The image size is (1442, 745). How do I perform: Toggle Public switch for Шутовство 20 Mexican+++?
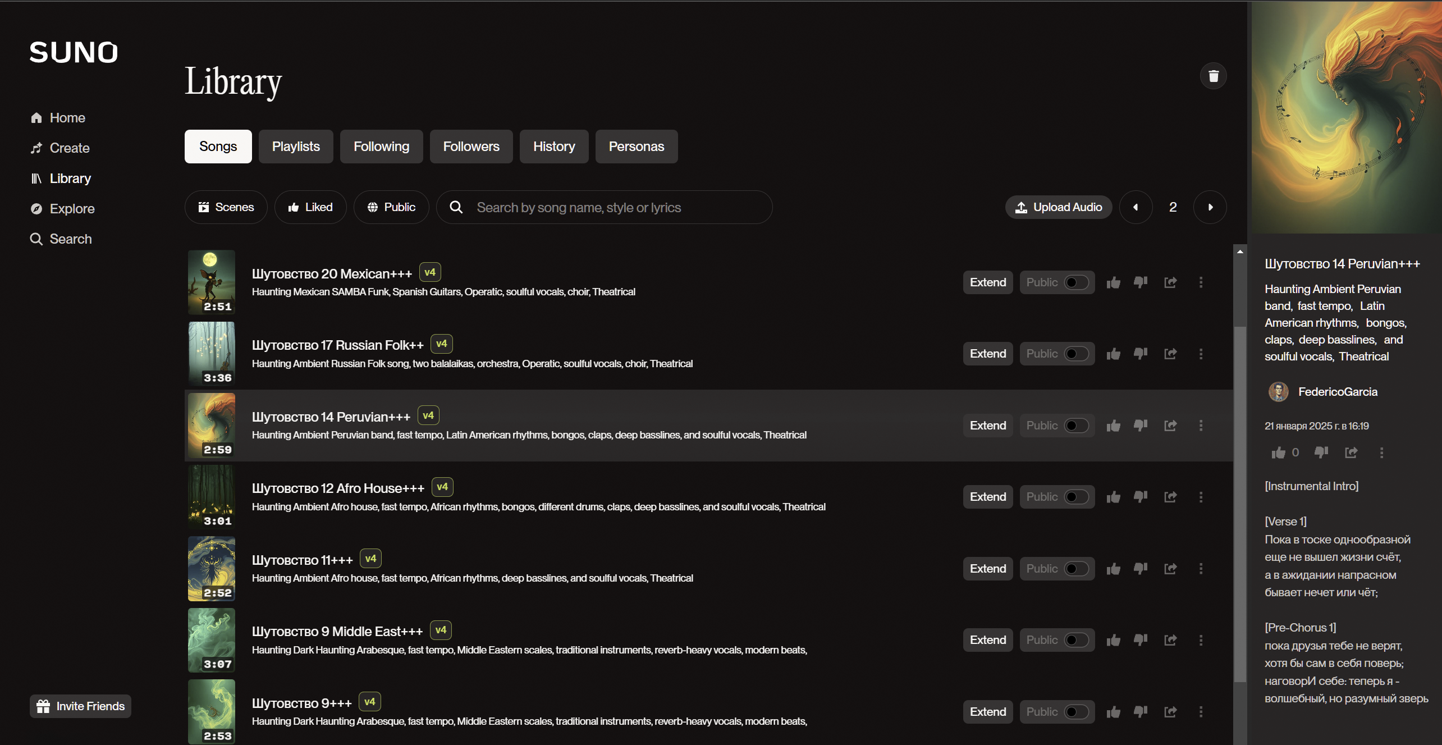pos(1076,282)
